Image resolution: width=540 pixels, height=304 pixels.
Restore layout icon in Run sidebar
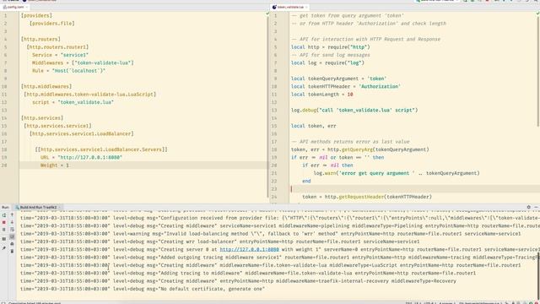(4, 239)
